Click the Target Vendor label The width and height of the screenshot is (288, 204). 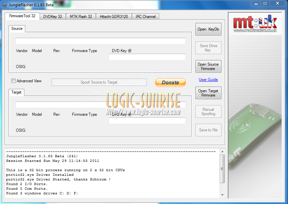point(22,114)
